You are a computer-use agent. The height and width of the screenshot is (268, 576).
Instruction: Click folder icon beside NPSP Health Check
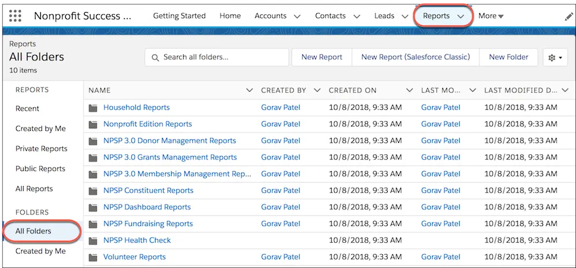[93, 240]
